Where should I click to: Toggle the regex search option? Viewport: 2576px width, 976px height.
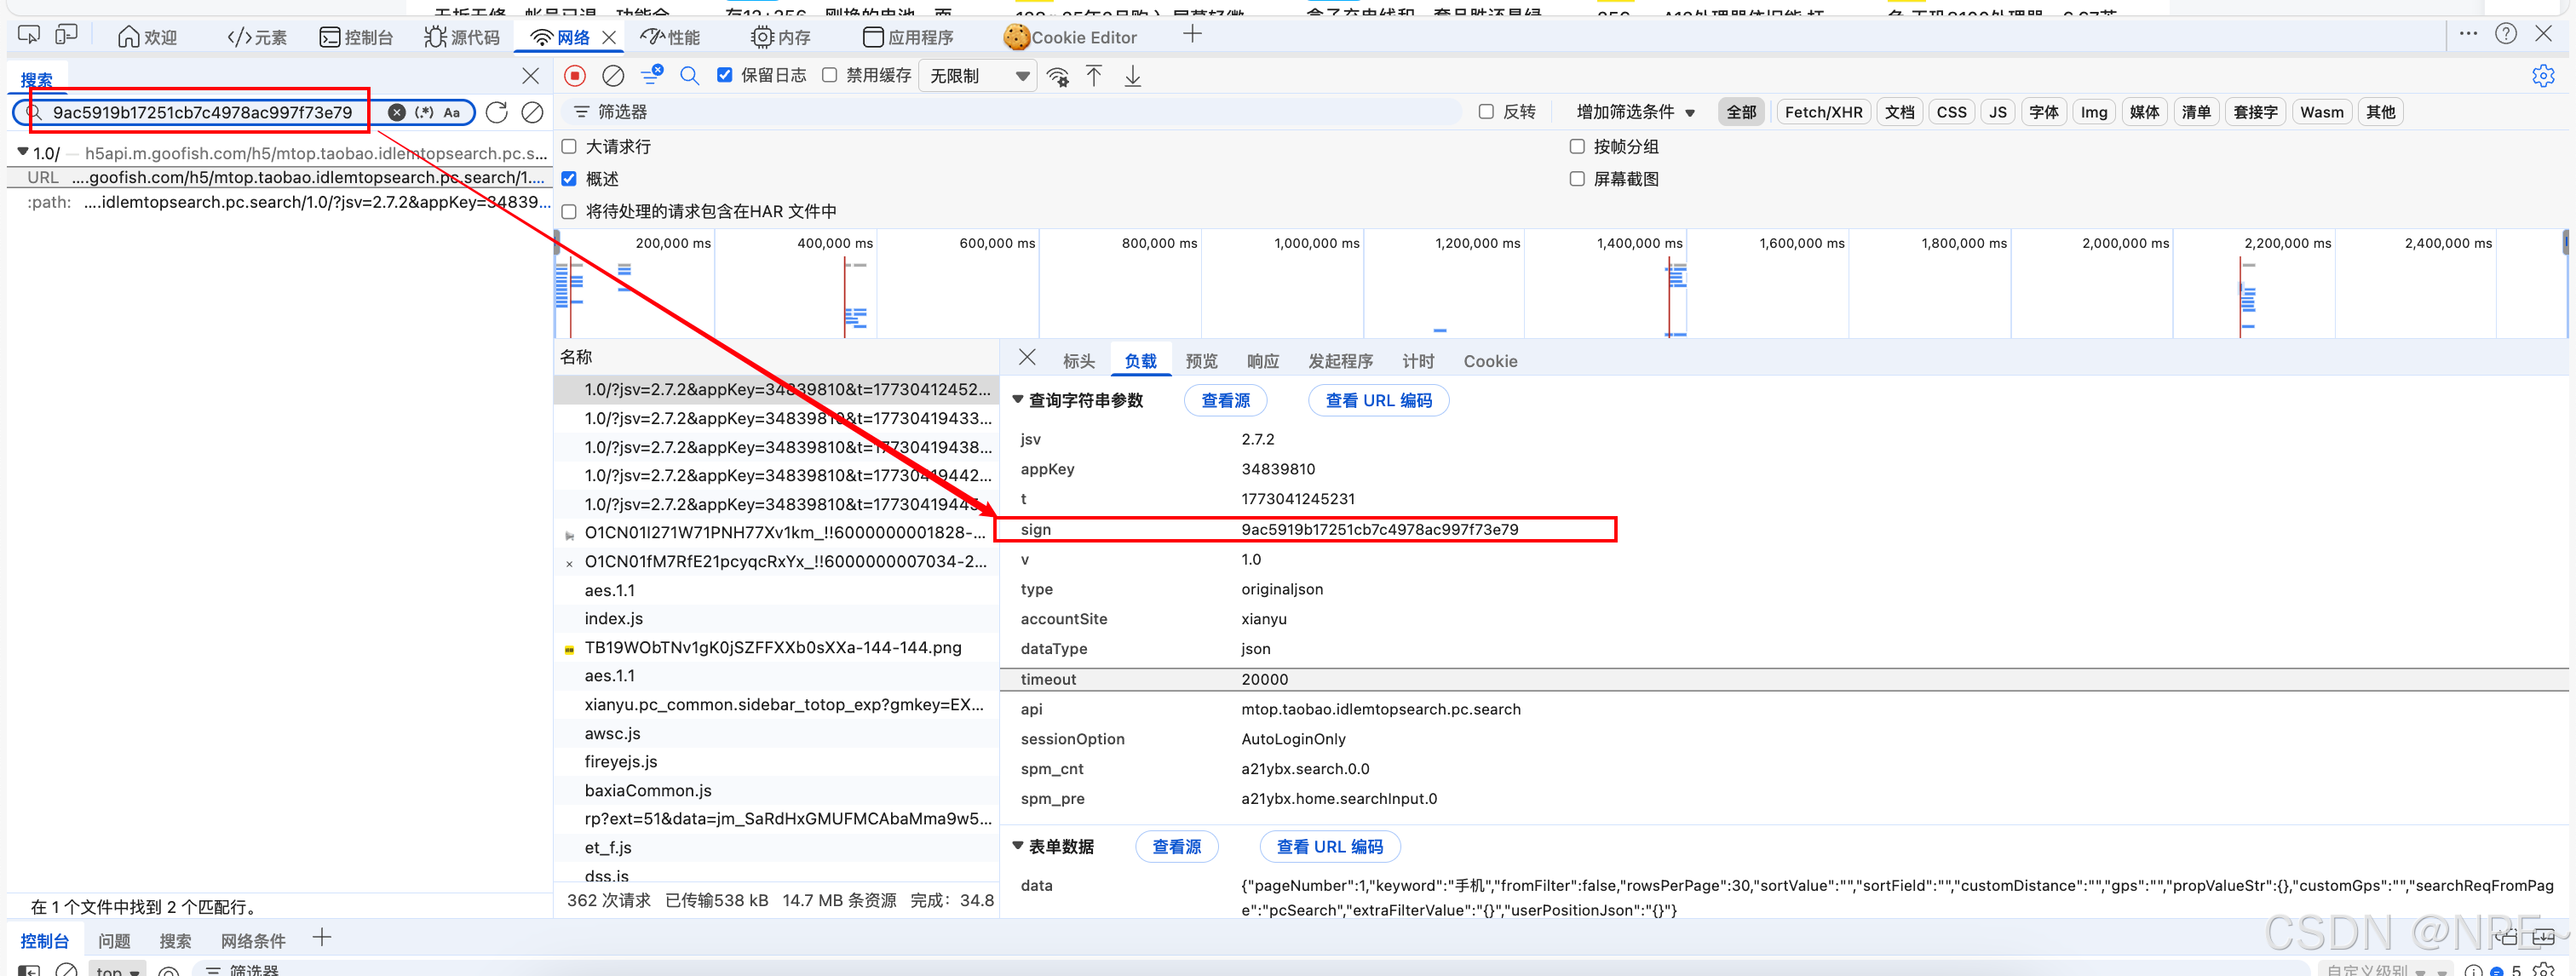[425, 112]
